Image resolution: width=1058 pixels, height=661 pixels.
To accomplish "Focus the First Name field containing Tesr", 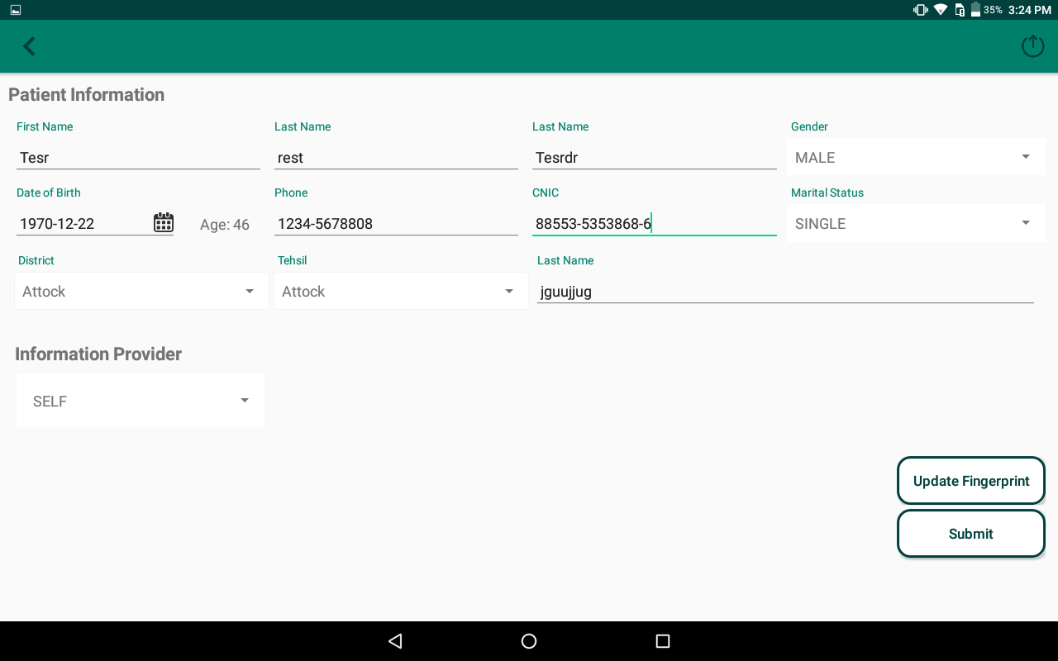I will 138,157.
